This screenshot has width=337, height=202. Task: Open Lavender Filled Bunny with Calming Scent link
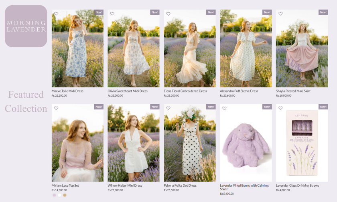(244, 187)
